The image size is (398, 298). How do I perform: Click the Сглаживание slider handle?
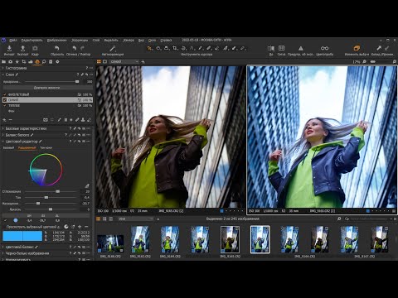coord(58,191)
